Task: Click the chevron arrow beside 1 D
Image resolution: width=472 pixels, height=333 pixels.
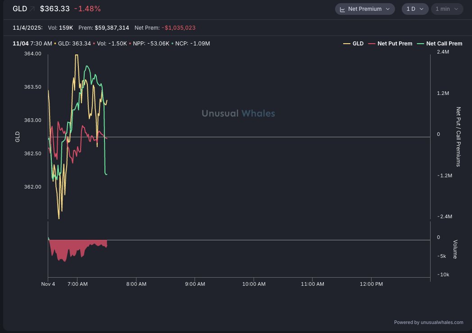Action: pyautogui.click(x=421, y=9)
